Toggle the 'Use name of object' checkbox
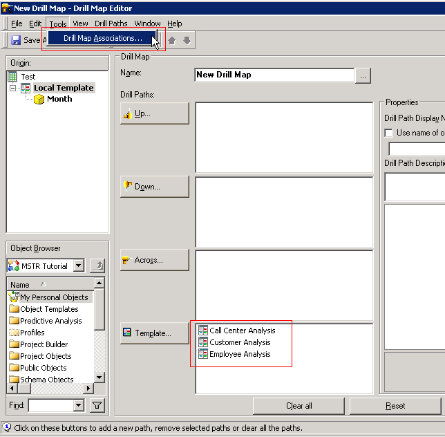Screen dimensions: 445x437 pos(389,133)
